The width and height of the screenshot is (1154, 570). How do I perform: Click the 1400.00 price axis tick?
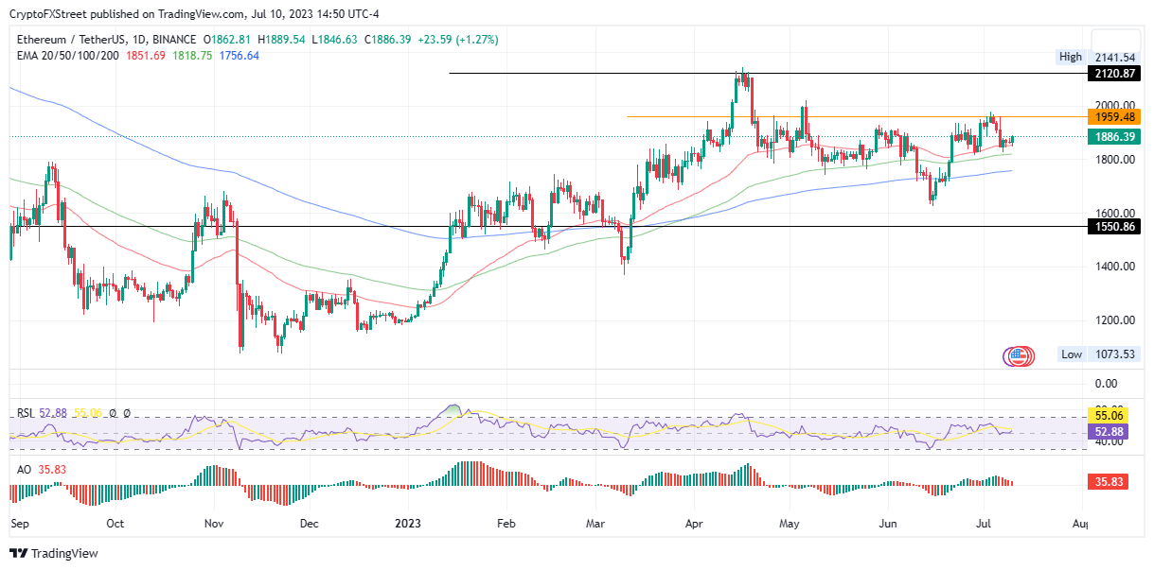tap(1114, 267)
